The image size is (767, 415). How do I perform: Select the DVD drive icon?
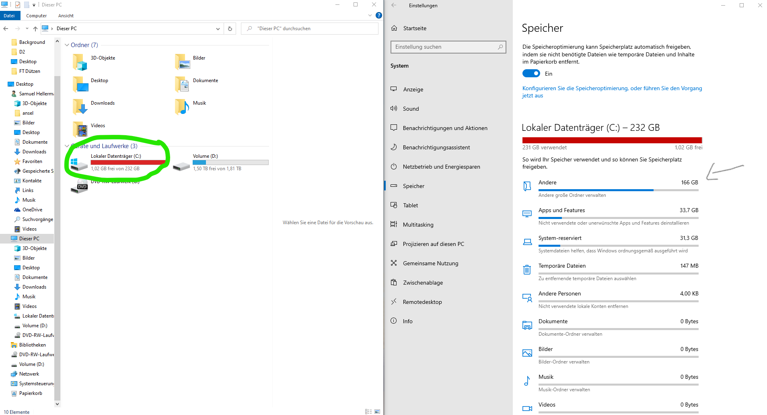click(79, 188)
